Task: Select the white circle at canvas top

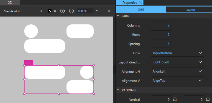Action: (x=31, y=31)
